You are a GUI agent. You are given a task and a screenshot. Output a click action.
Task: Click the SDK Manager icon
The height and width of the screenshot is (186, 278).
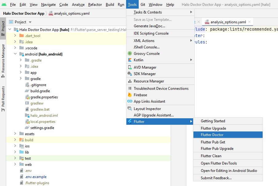(x=129, y=74)
